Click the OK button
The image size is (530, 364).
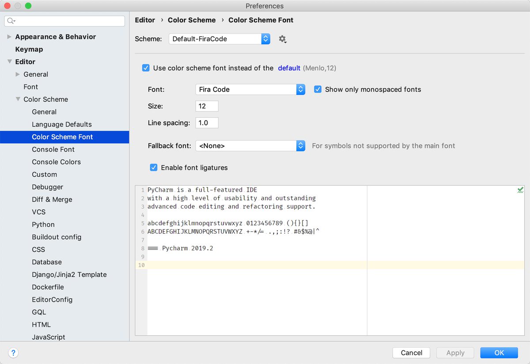pyautogui.click(x=499, y=353)
